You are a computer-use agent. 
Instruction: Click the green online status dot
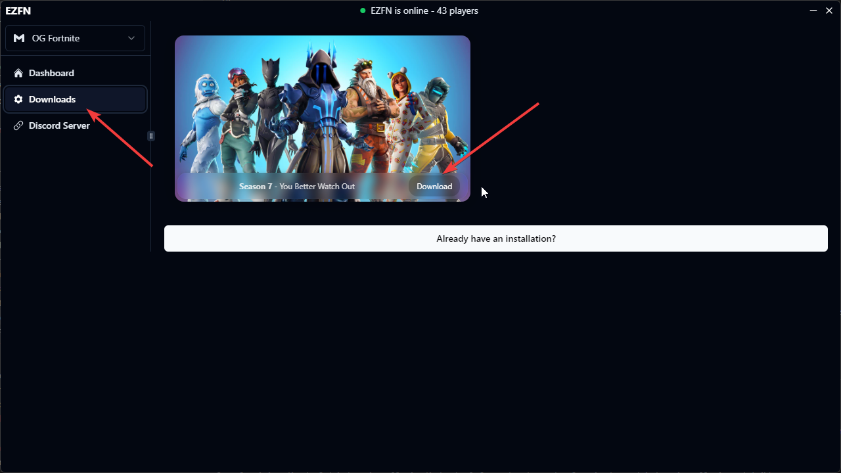pos(363,11)
